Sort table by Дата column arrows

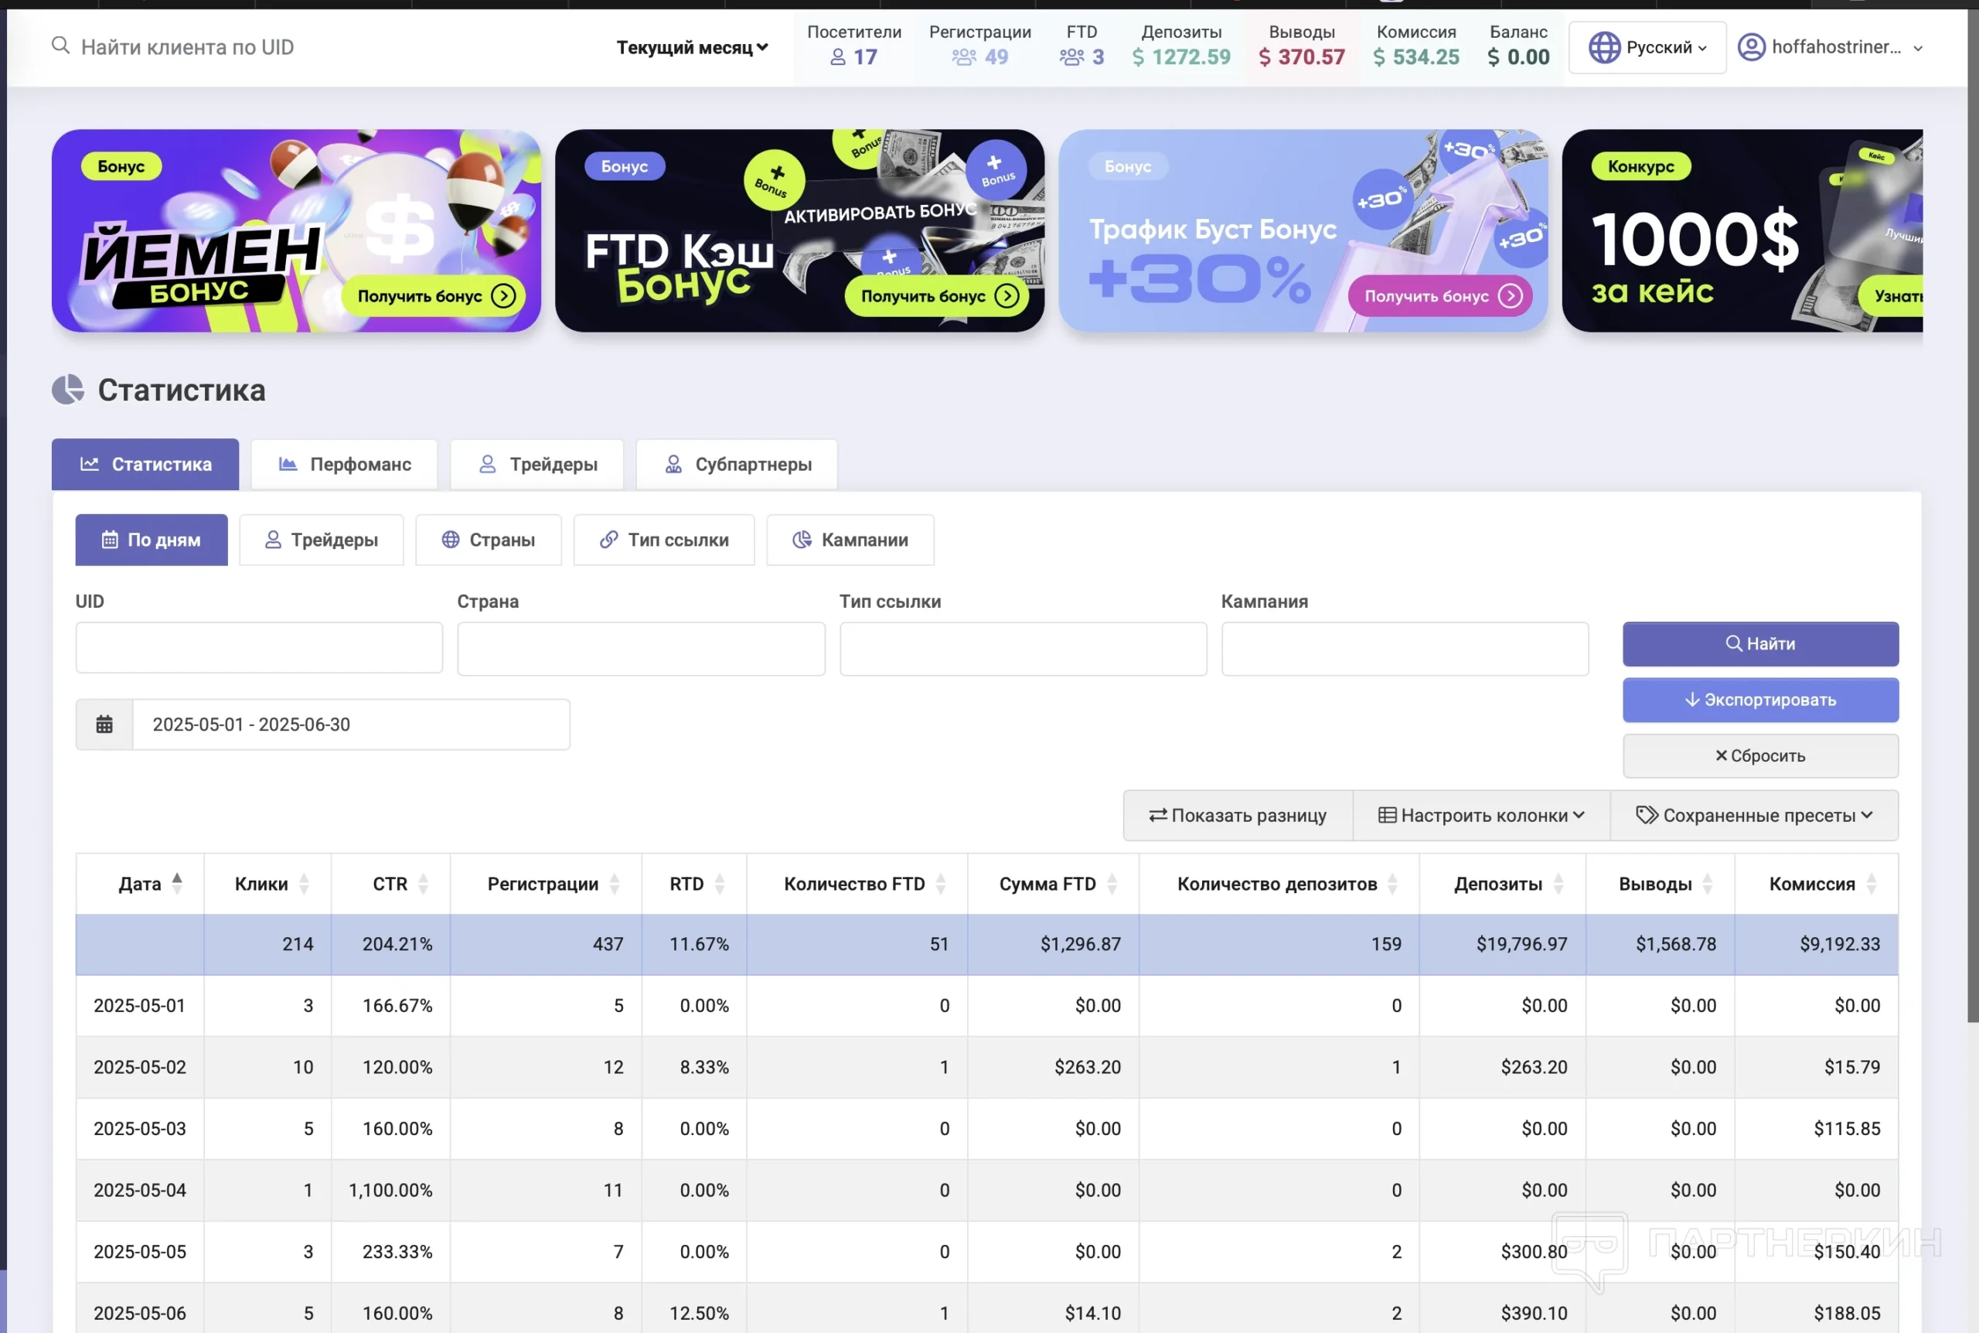(177, 883)
